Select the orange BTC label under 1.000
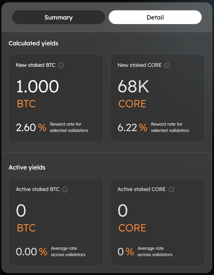This screenshot has width=214, height=275. pos(26,104)
